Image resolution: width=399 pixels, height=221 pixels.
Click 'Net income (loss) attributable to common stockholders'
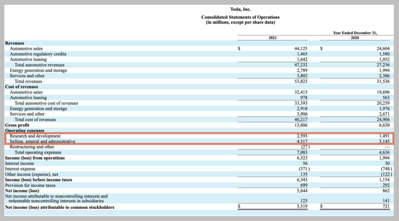60,207
